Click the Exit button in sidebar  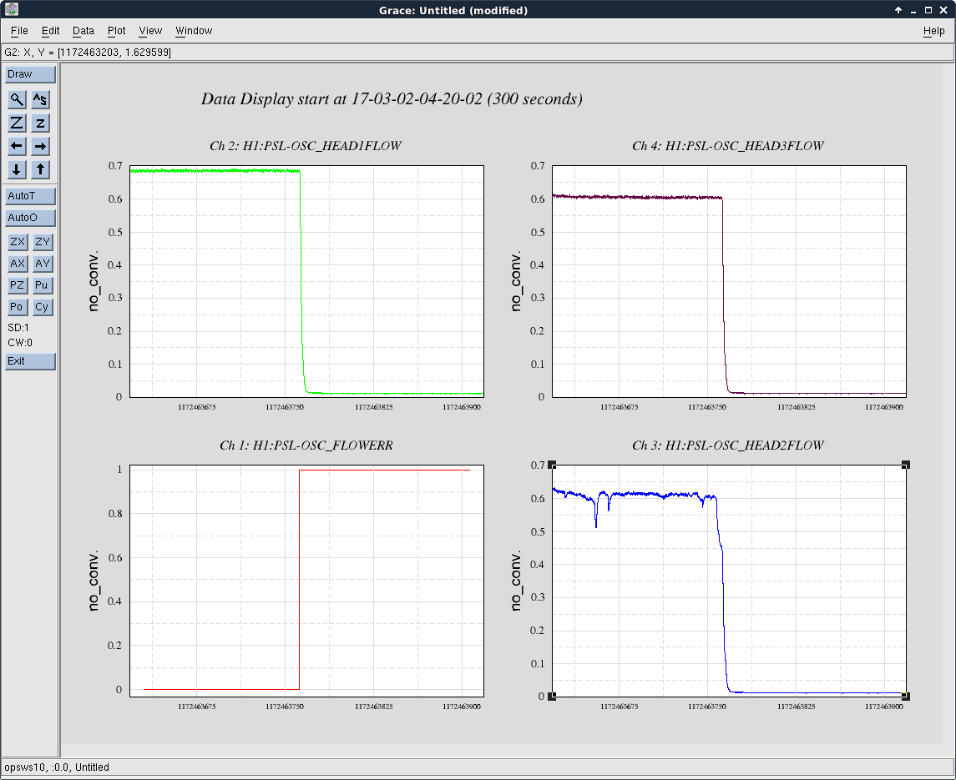pos(30,361)
